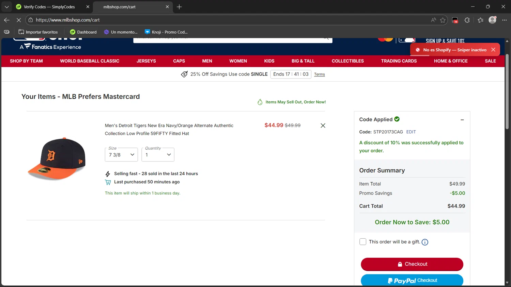The image size is (511, 287).
Task: Open a new browser tab
Action: (x=179, y=7)
